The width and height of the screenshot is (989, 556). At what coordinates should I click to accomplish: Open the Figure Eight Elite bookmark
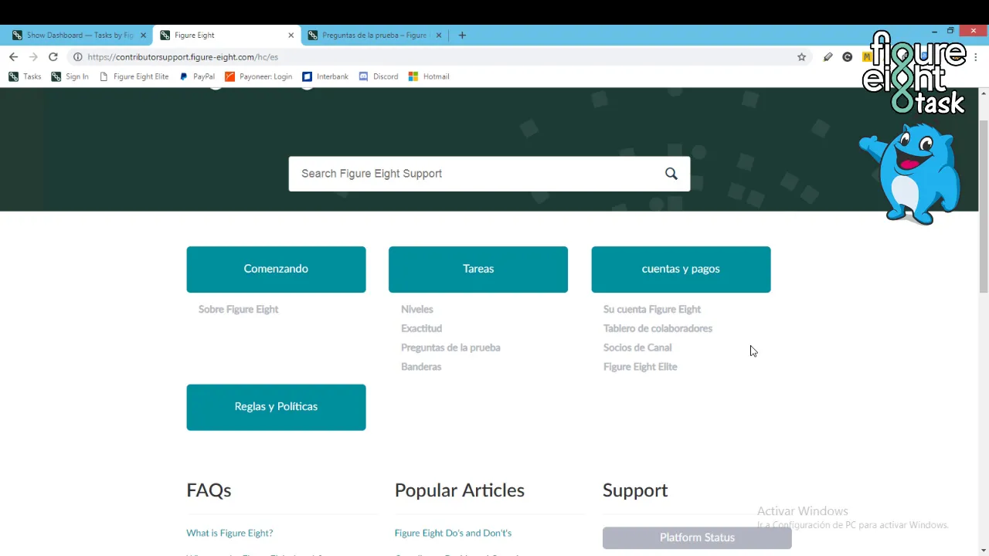(x=134, y=76)
